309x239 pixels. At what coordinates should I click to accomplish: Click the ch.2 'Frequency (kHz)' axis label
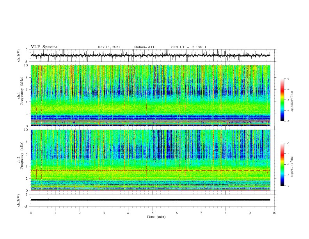coord(22,155)
